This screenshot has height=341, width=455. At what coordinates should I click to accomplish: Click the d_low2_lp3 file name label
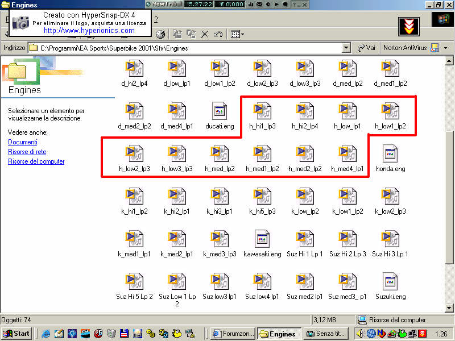pos(262,84)
